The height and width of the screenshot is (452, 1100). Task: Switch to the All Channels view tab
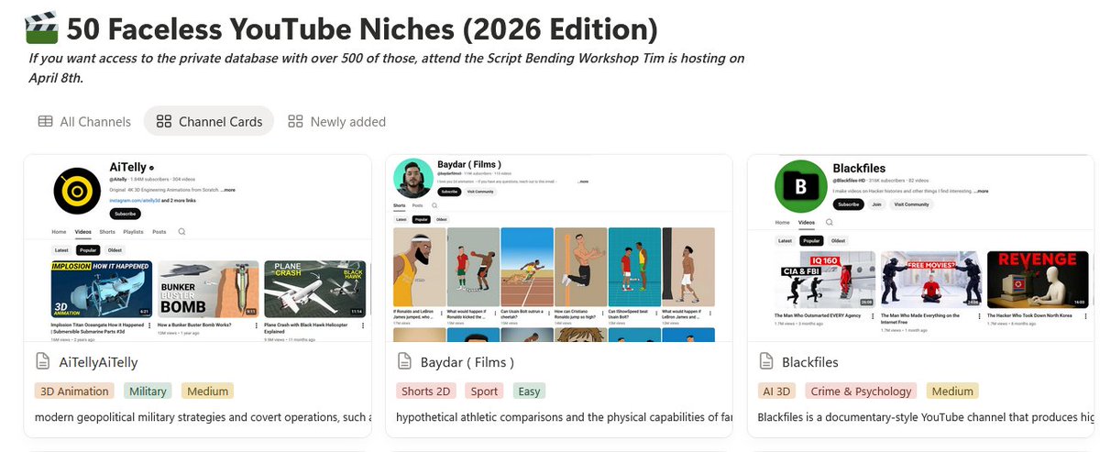[x=84, y=121]
